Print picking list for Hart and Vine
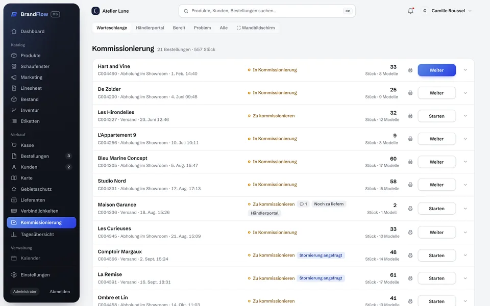 click(x=410, y=70)
